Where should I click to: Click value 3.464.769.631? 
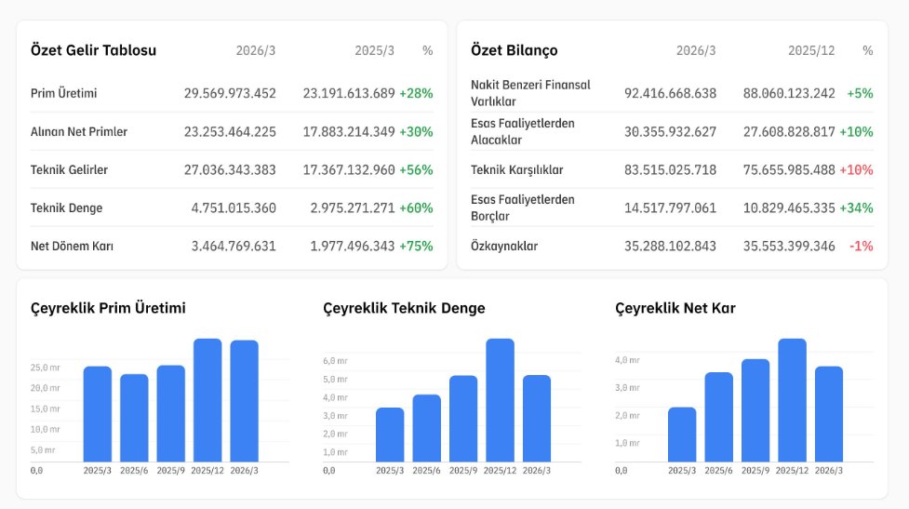234,246
